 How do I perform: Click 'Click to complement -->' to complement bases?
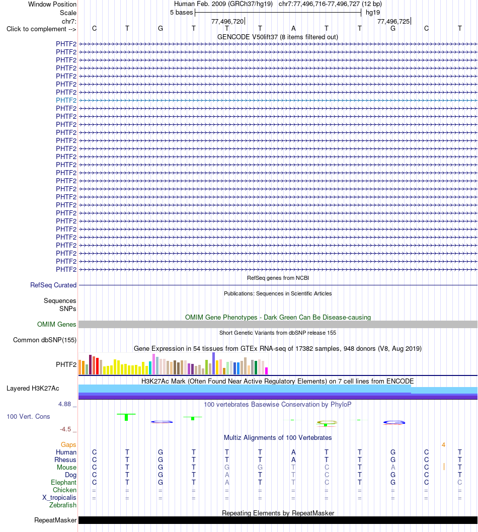point(41,29)
